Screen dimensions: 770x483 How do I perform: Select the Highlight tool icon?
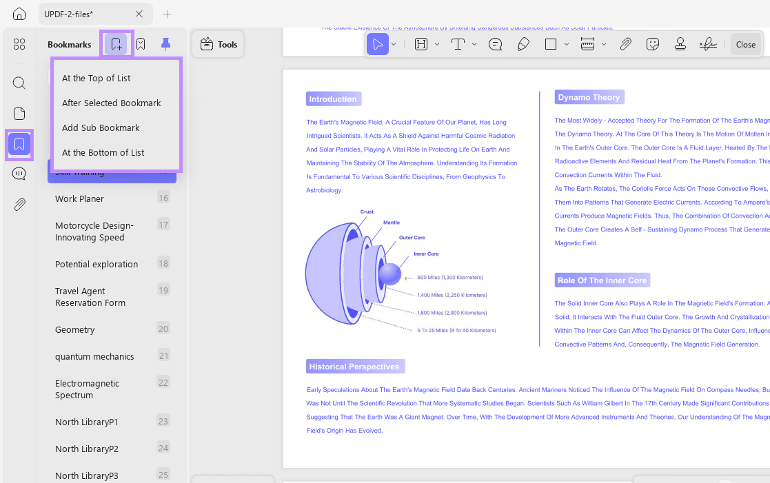click(x=421, y=45)
